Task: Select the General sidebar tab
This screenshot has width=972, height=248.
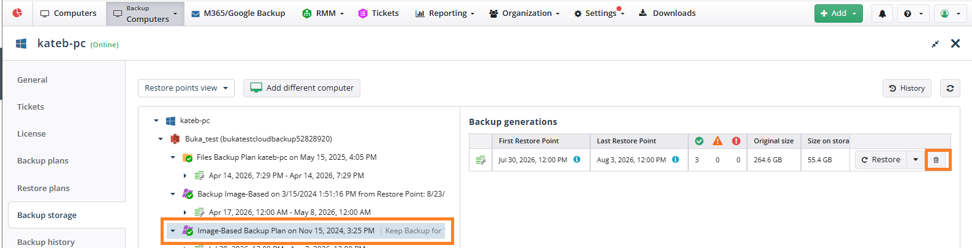Action: click(32, 80)
